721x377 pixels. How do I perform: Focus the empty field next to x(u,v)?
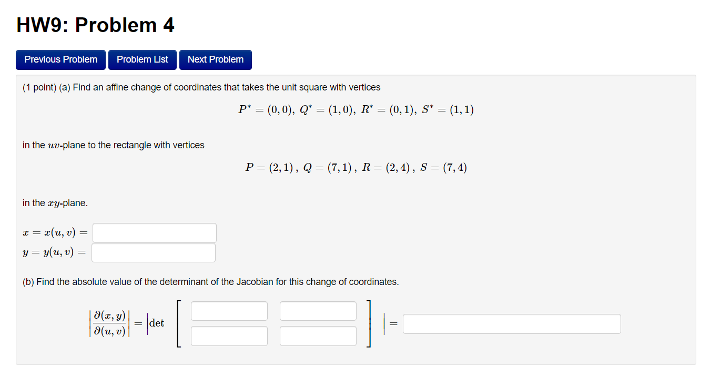tap(154, 232)
